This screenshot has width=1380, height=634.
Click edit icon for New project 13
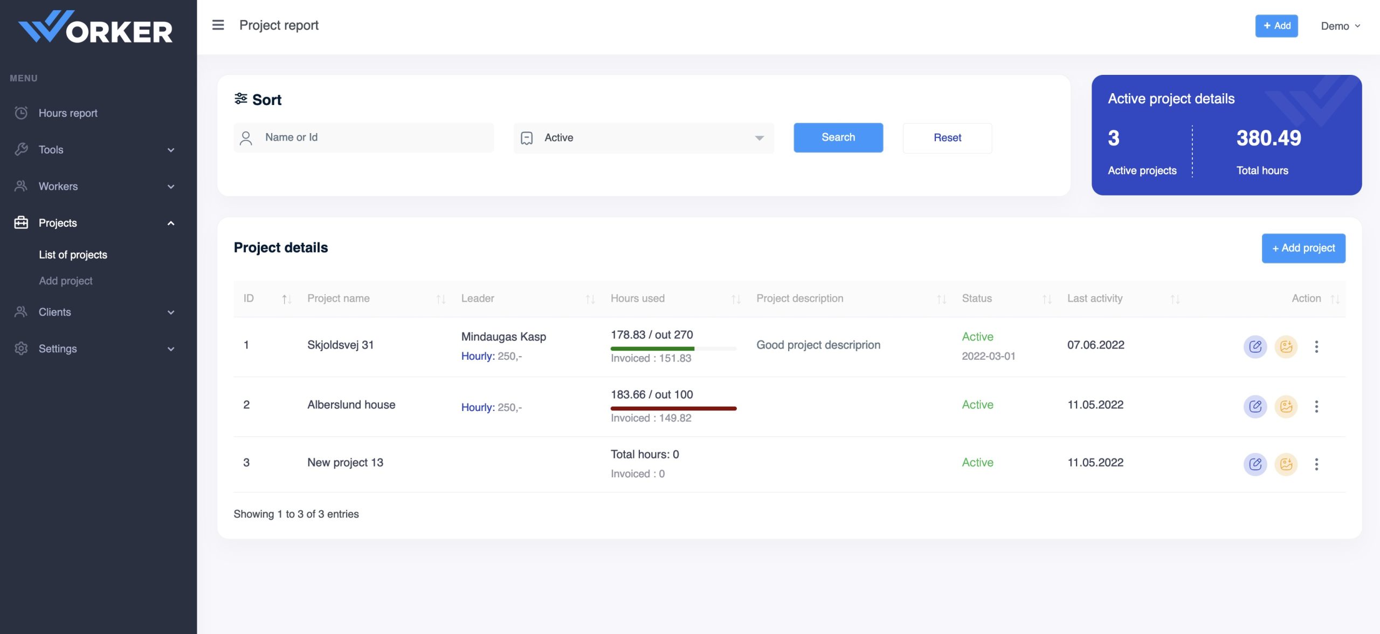click(x=1254, y=464)
